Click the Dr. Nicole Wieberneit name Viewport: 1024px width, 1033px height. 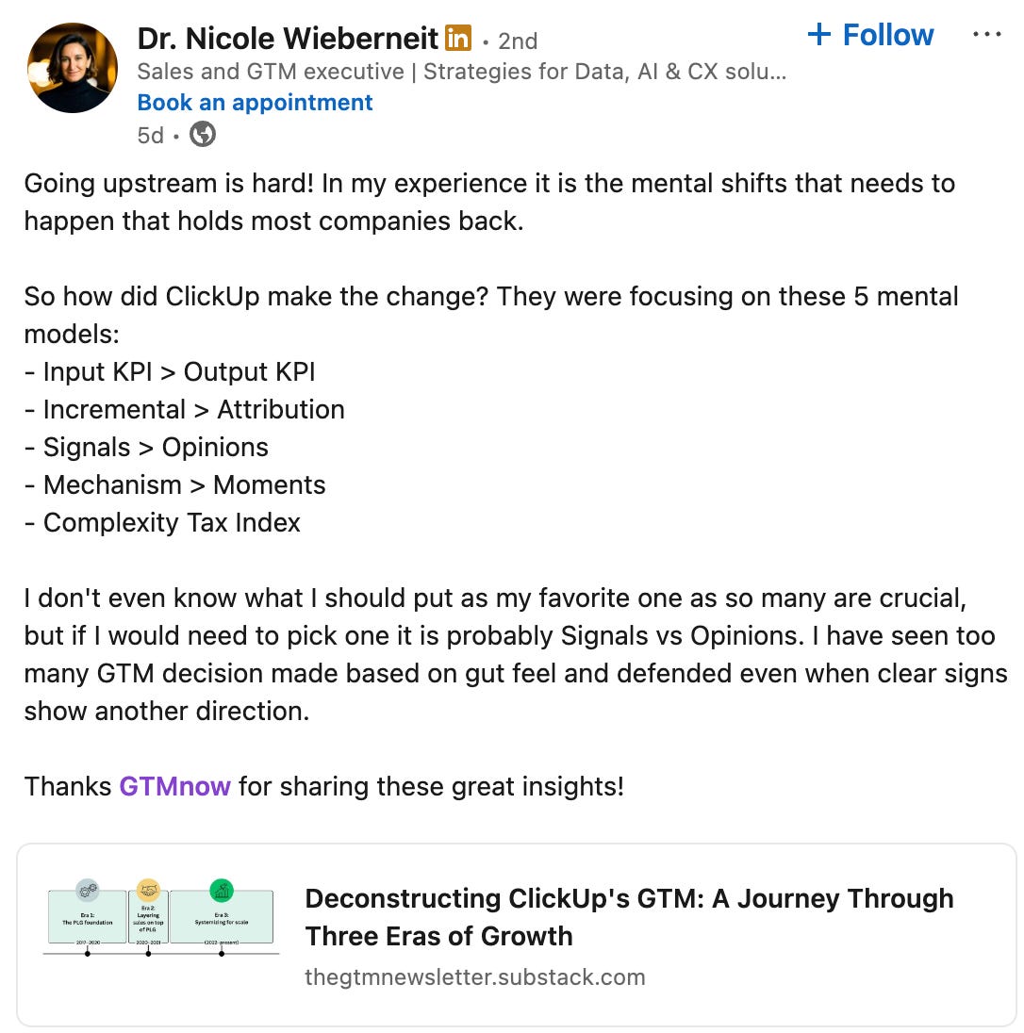(288, 39)
